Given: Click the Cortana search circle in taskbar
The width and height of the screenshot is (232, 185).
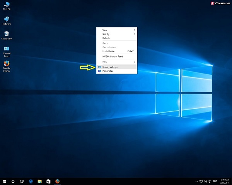Looking at the screenshot, I should (x=13, y=181).
